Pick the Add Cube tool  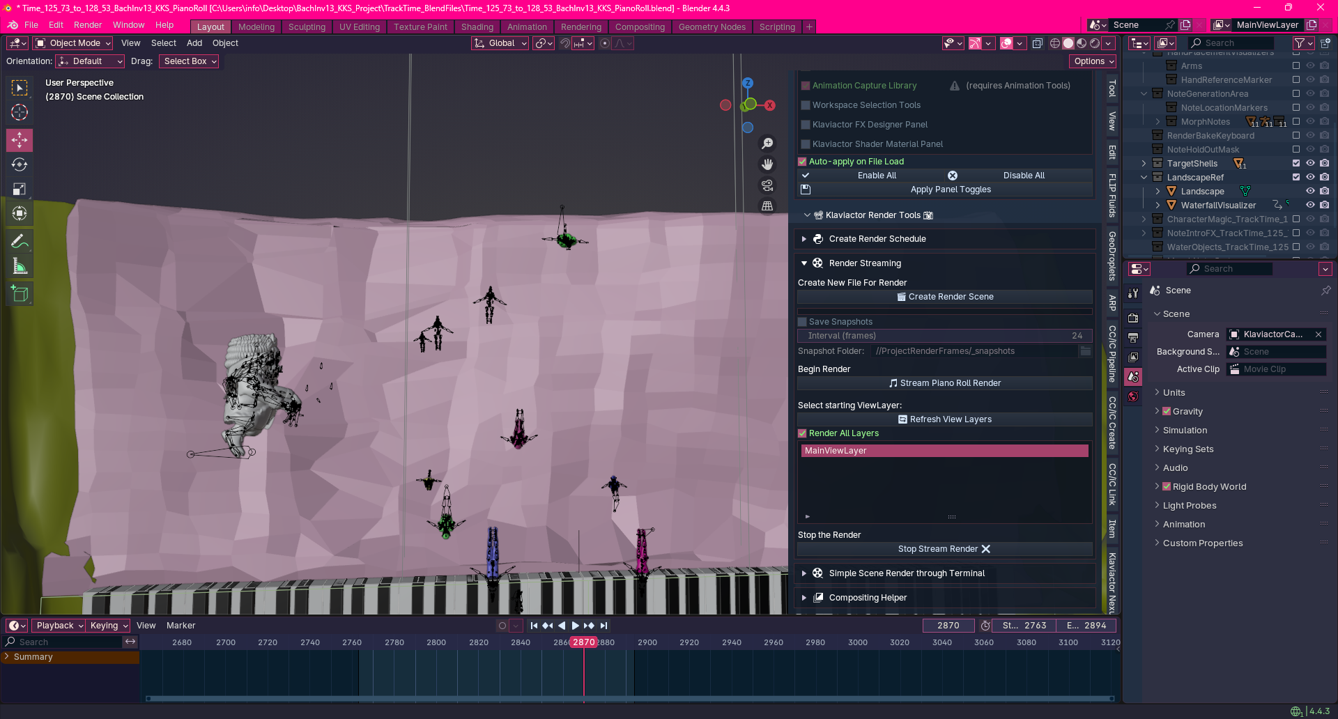20,293
